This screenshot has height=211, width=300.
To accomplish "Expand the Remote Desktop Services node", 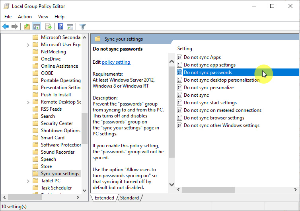I will [28, 102].
